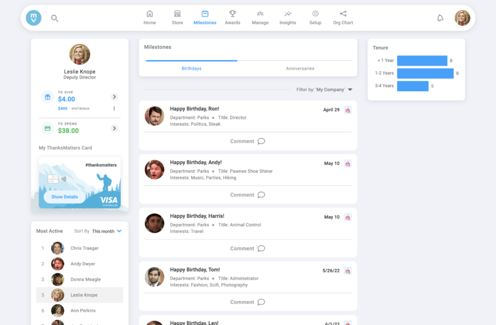Click the To Give gift icon

click(47, 97)
